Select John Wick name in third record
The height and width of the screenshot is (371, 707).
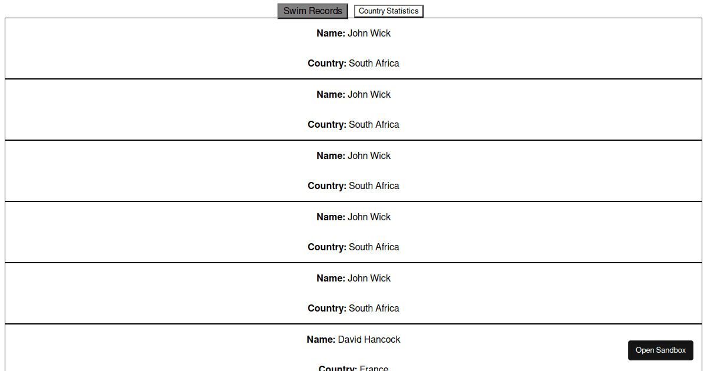[369, 156]
